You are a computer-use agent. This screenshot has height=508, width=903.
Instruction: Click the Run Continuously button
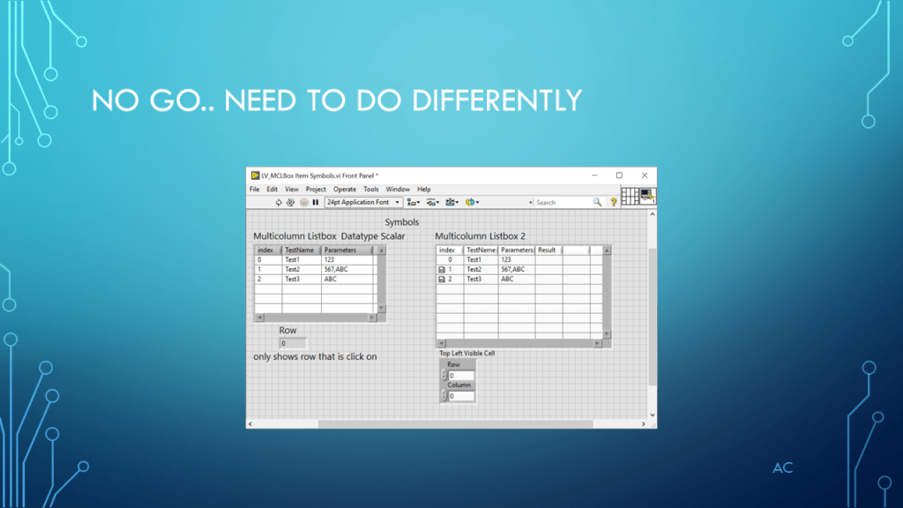[290, 202]
